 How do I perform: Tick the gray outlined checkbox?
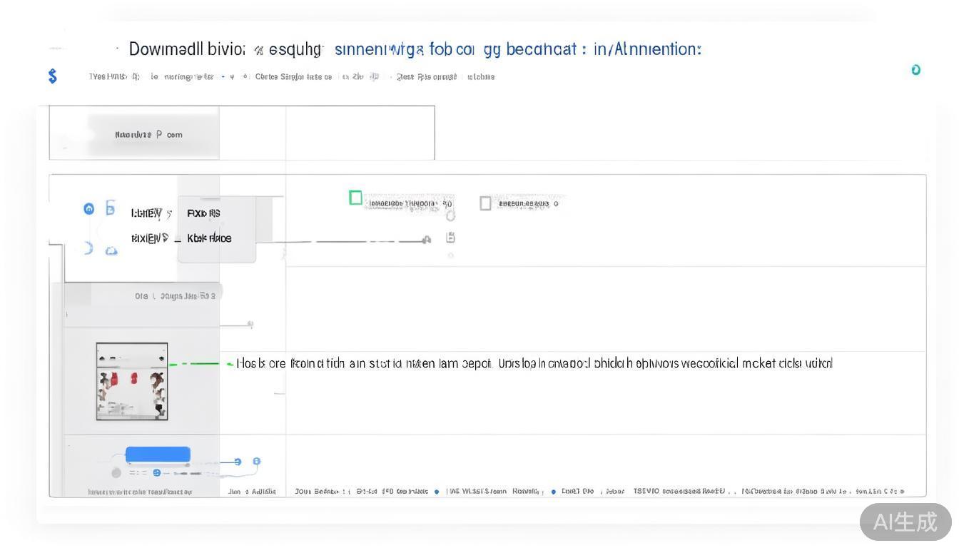pos(485,203)
